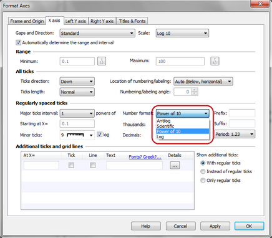Check the Line box in additional ticks

pos(93,165)
